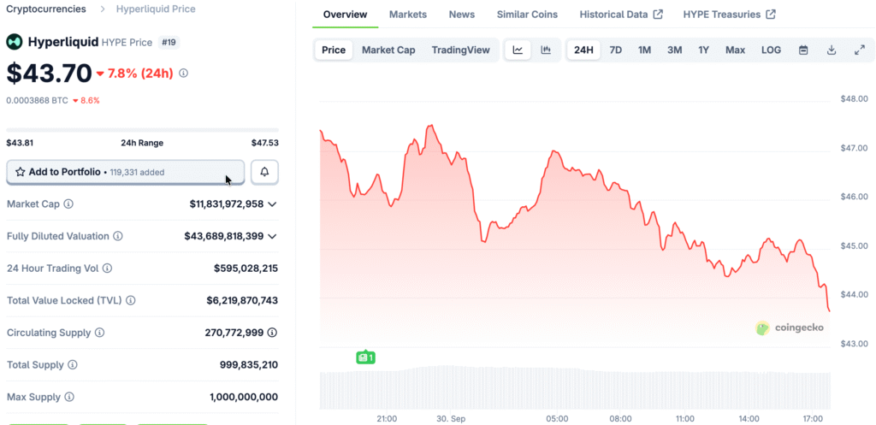Open the Similar Coins tab
Screen dimensions: 876x425
[527, 15]
